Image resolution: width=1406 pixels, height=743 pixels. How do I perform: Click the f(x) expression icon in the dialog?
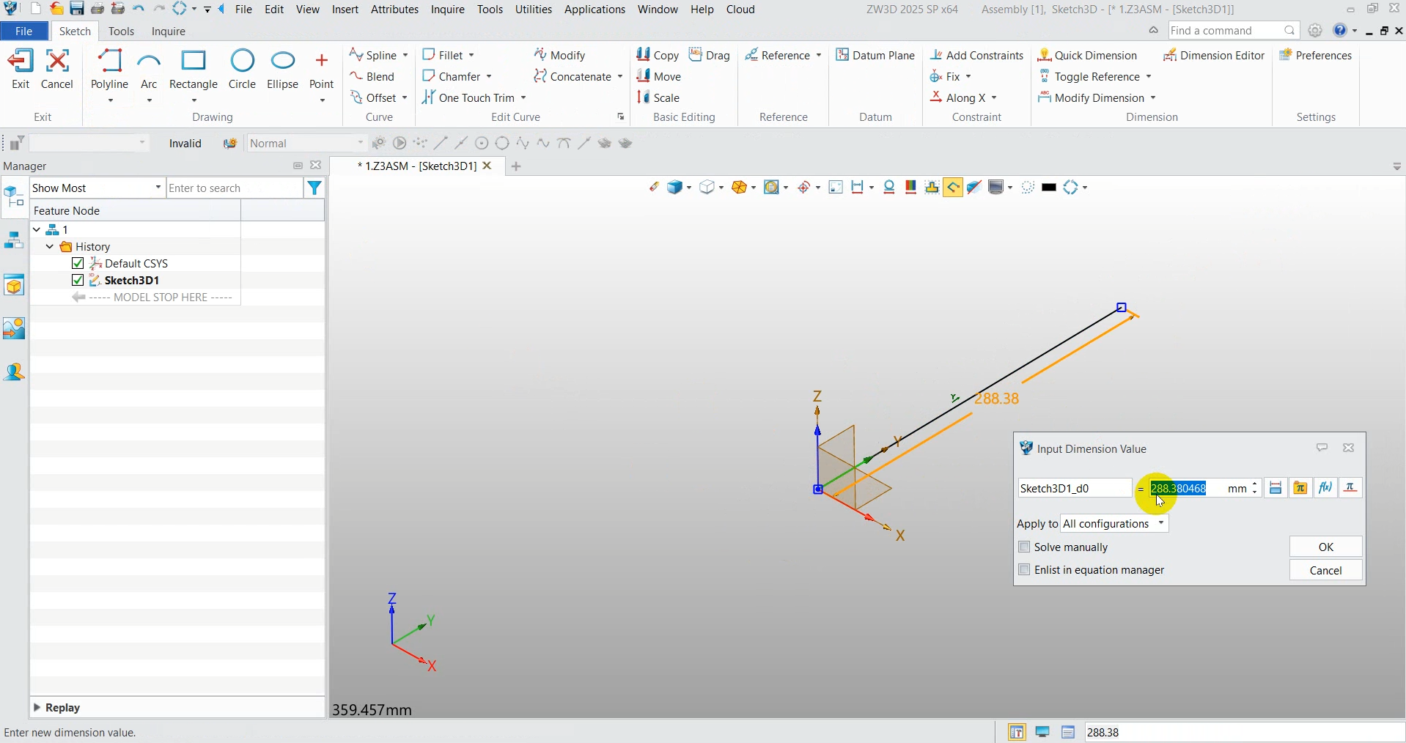1326,487
